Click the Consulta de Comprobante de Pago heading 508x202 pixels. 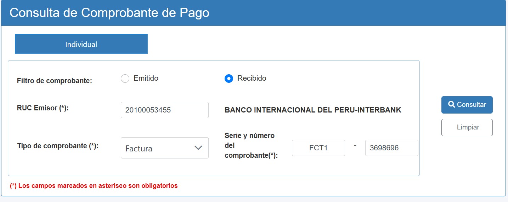[109, 13]
